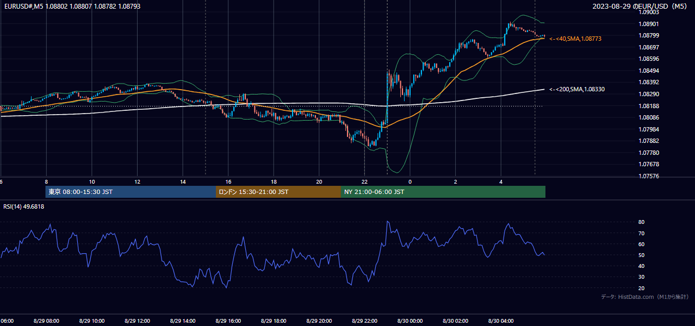Click the ロンドン 15:30-21:00 JST session bar
The width and height of the screenshot is (695, 326).
(x=278, y=192)
